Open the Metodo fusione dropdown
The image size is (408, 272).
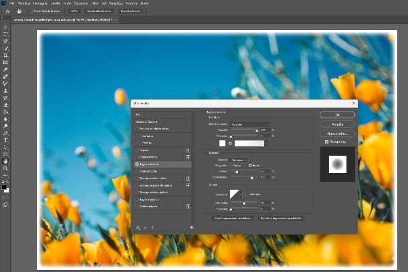[249, 124]
